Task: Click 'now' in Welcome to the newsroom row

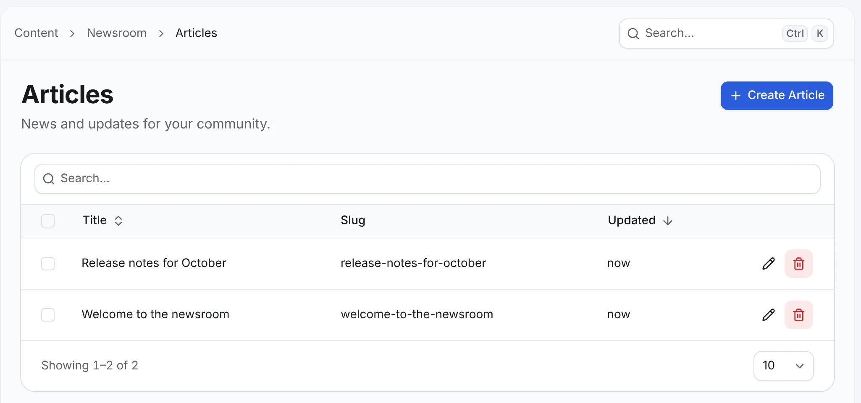Action: click(619, 315)
